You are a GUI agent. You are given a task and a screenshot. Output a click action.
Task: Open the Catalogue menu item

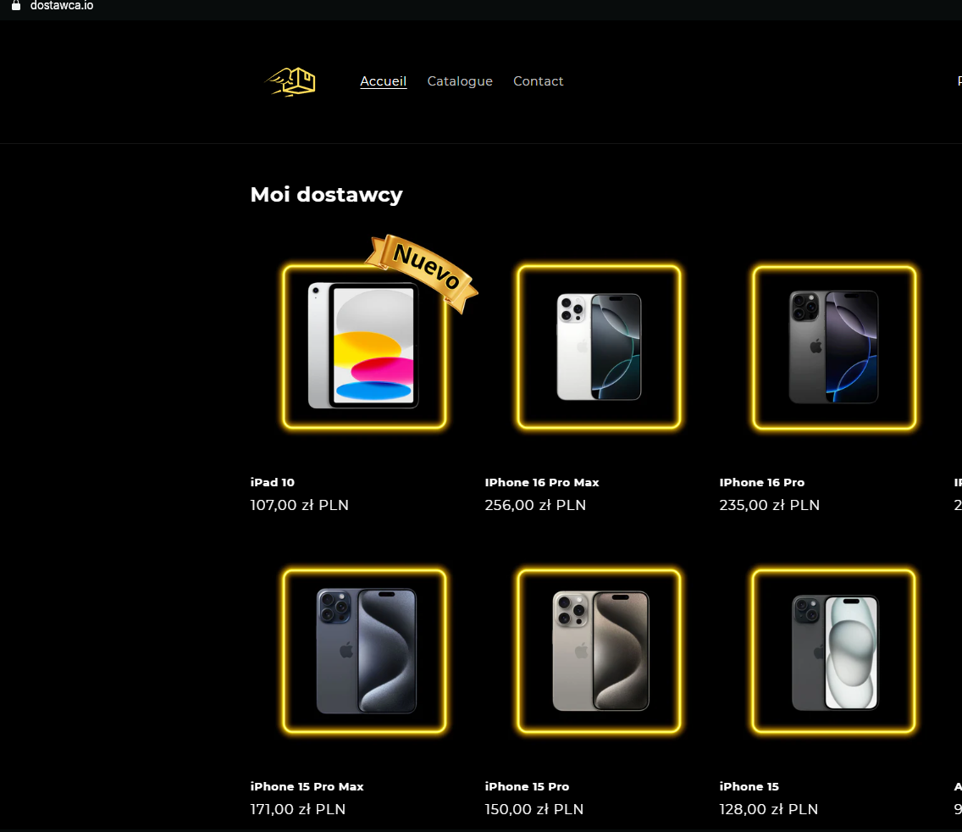(x=460, y=81)
